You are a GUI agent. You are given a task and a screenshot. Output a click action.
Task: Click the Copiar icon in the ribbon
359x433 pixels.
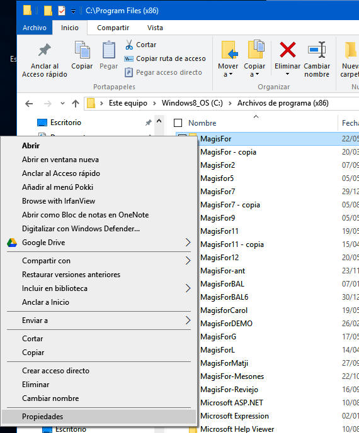pyautogui.click(x=83, y=50)
